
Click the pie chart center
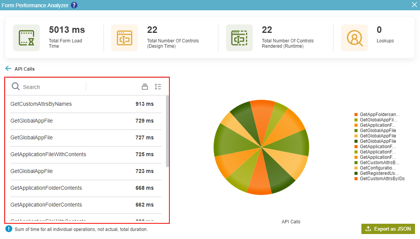click(261, 147)
